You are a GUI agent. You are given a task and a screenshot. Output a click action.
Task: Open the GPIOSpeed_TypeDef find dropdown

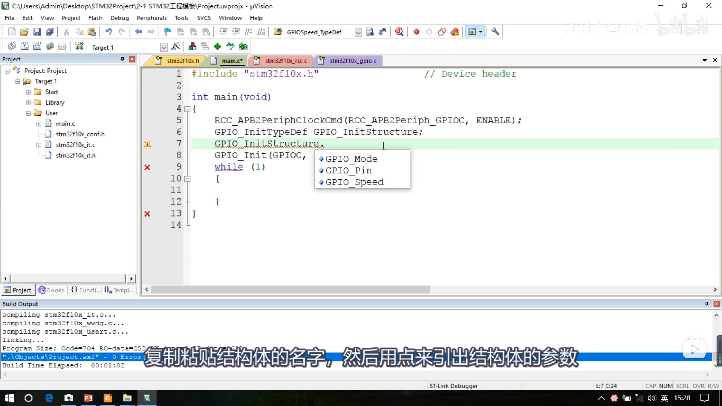358,32
